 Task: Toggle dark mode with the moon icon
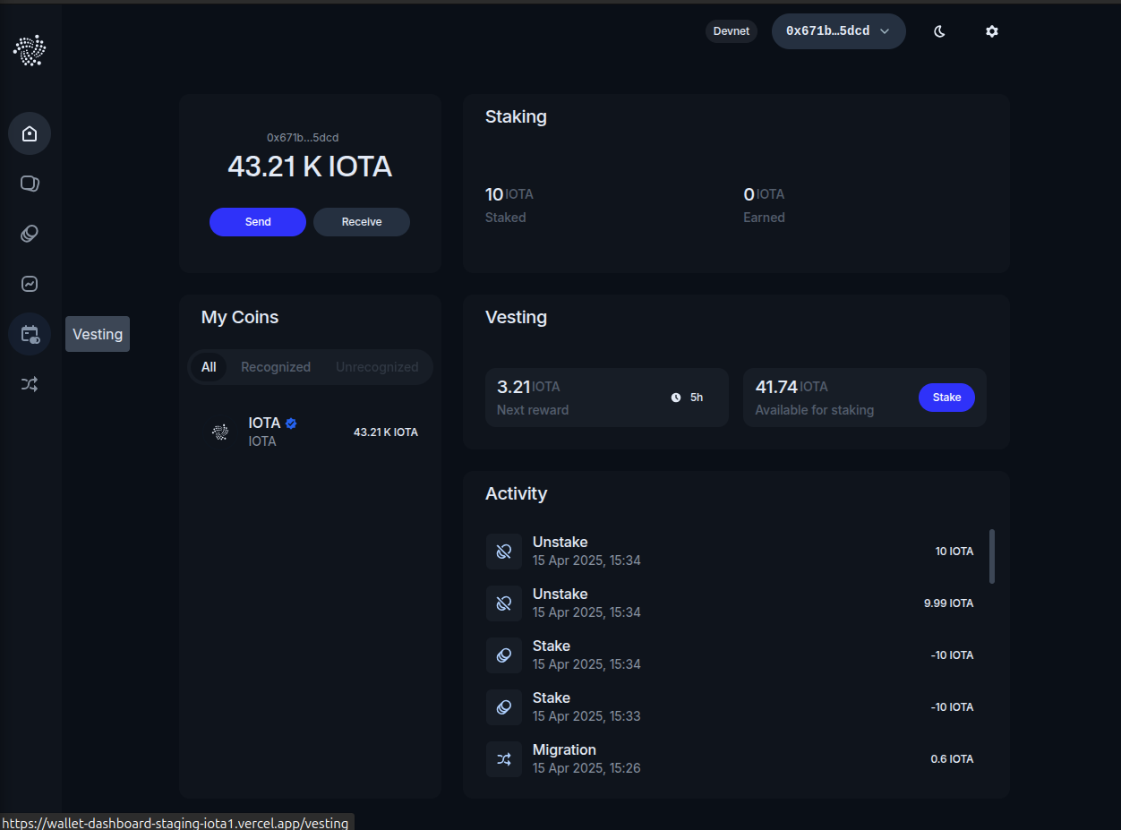939,31
